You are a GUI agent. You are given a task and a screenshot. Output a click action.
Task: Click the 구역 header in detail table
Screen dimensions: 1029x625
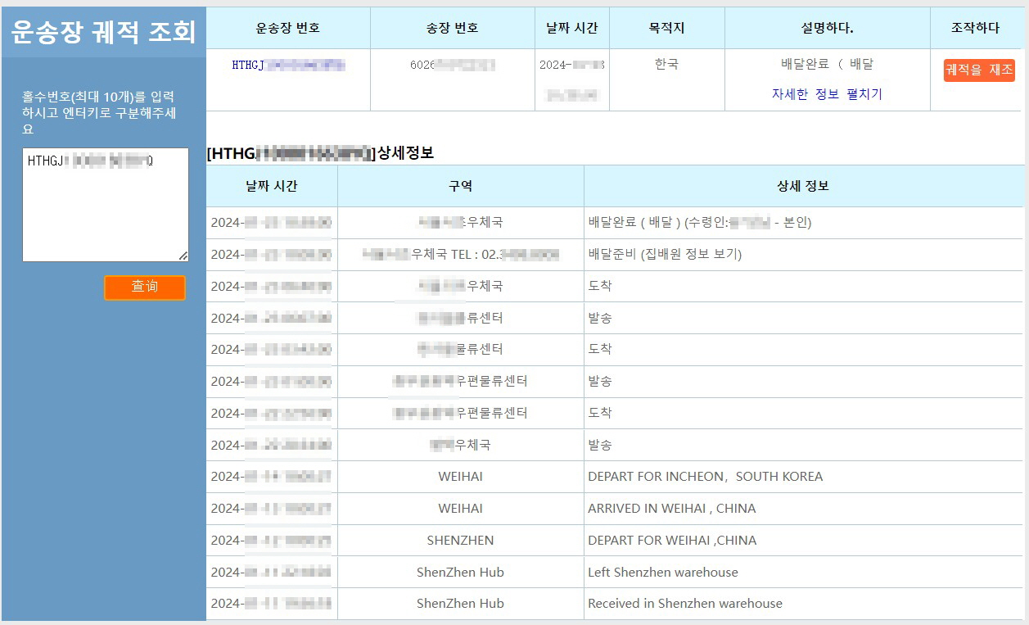[x=460, y=186]
